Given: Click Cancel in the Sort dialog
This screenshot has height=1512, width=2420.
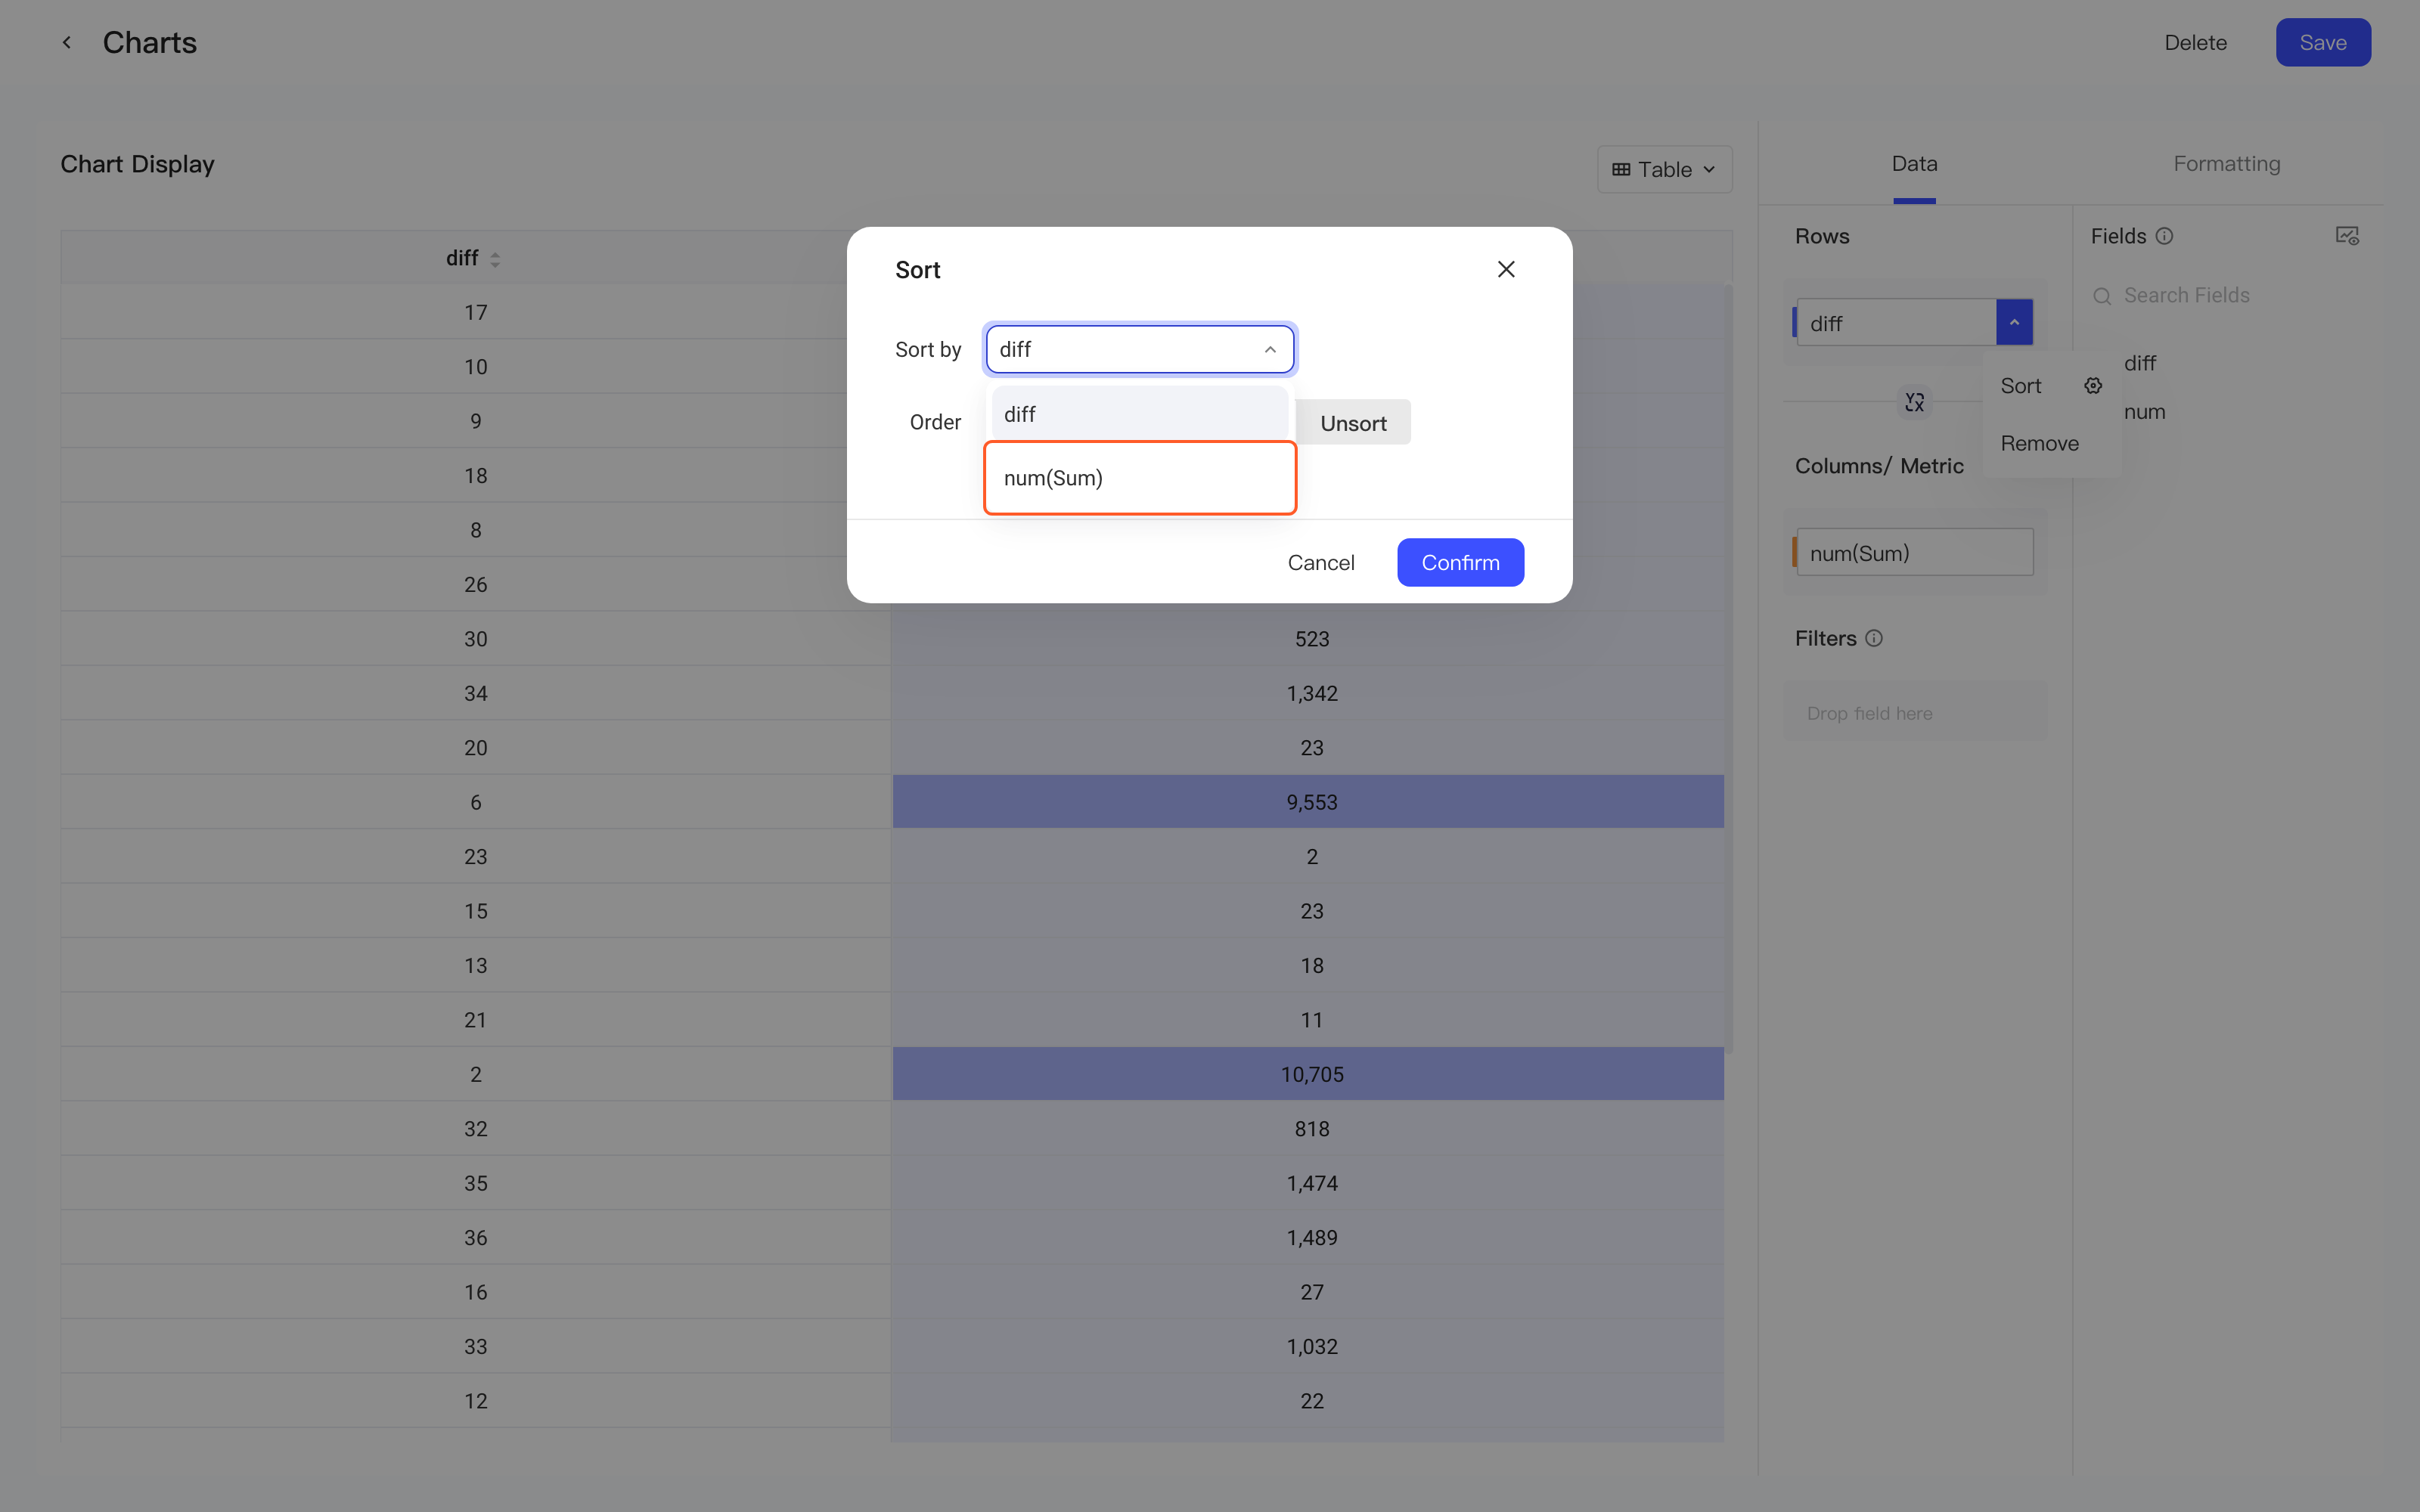Looking at the screenshot, I should coord(1320,562).
